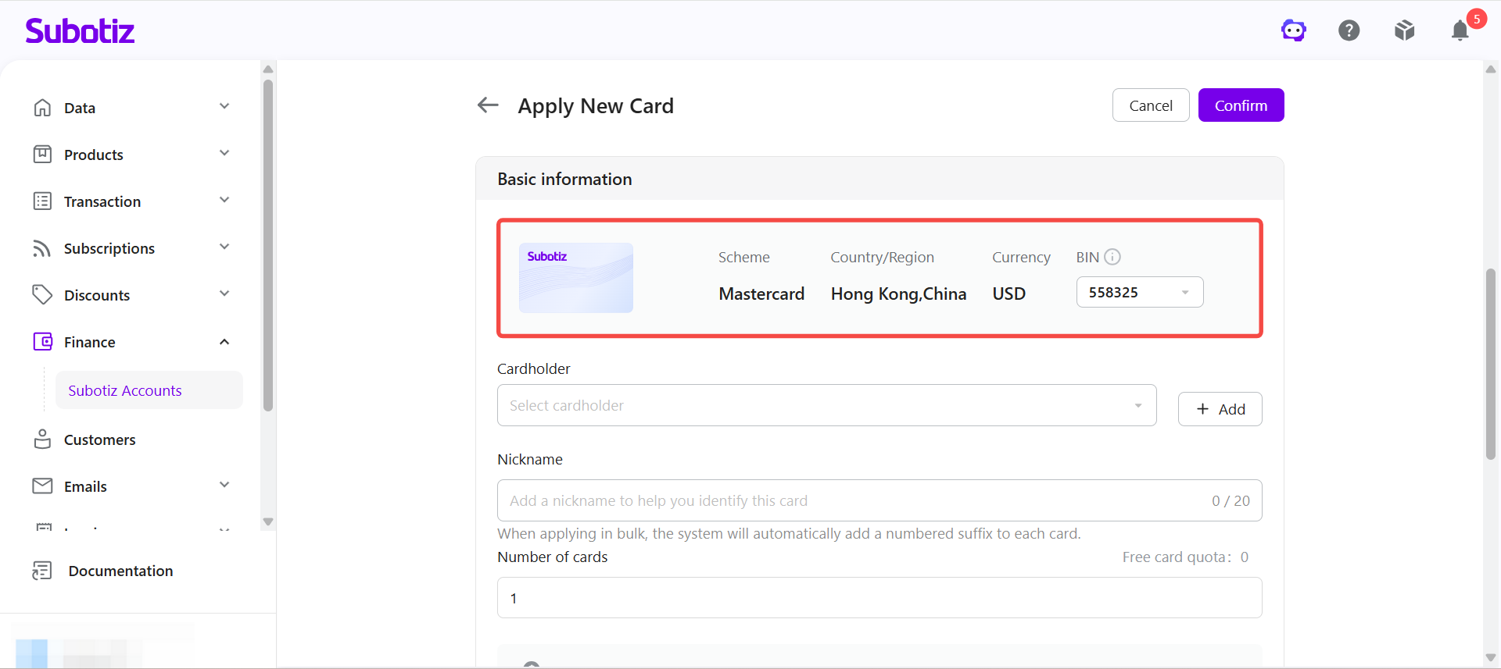This screenshot has width=1501, height=669.
Task: Click the Mastercard scheme value
Action: pos(761,294)
